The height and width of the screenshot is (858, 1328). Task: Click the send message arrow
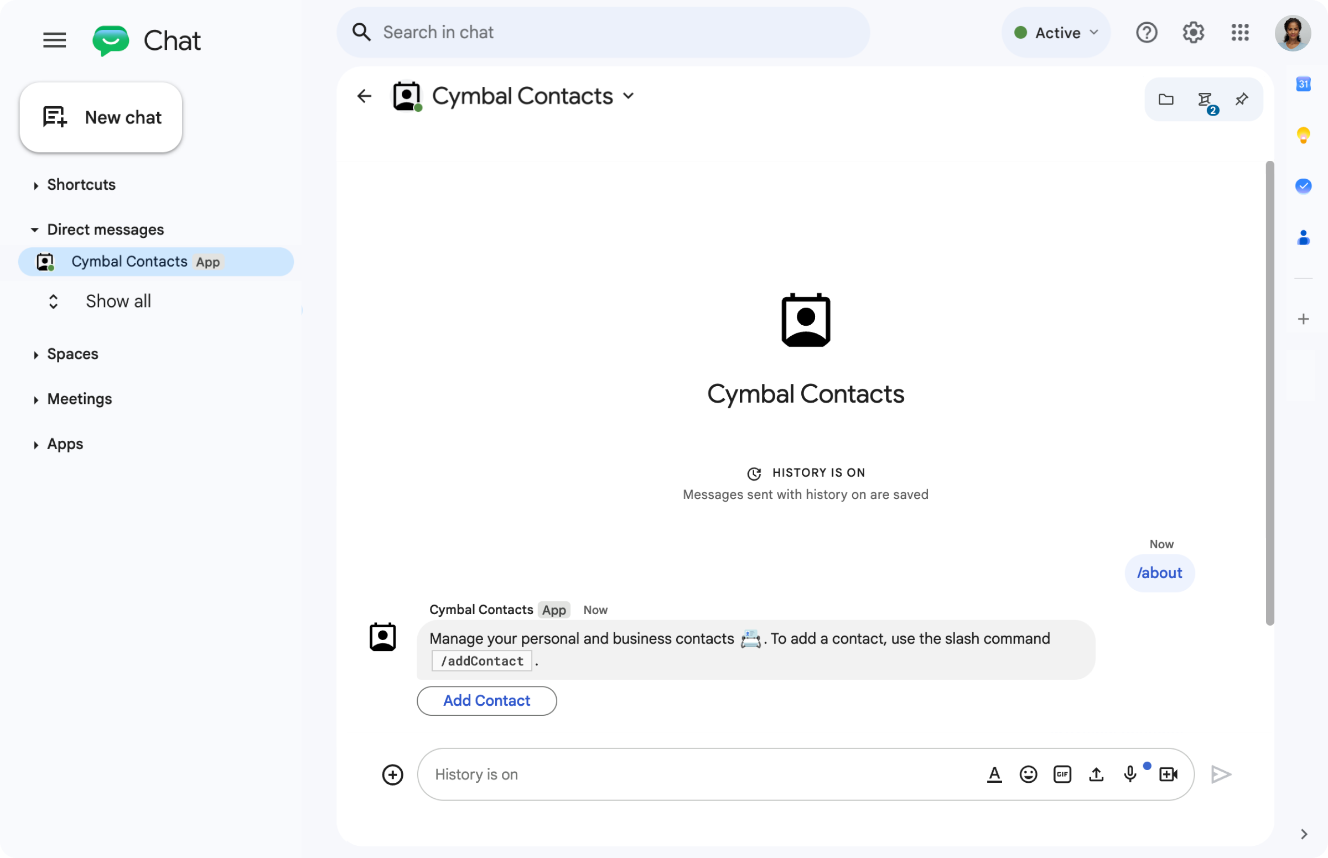tap(1221, 774)
